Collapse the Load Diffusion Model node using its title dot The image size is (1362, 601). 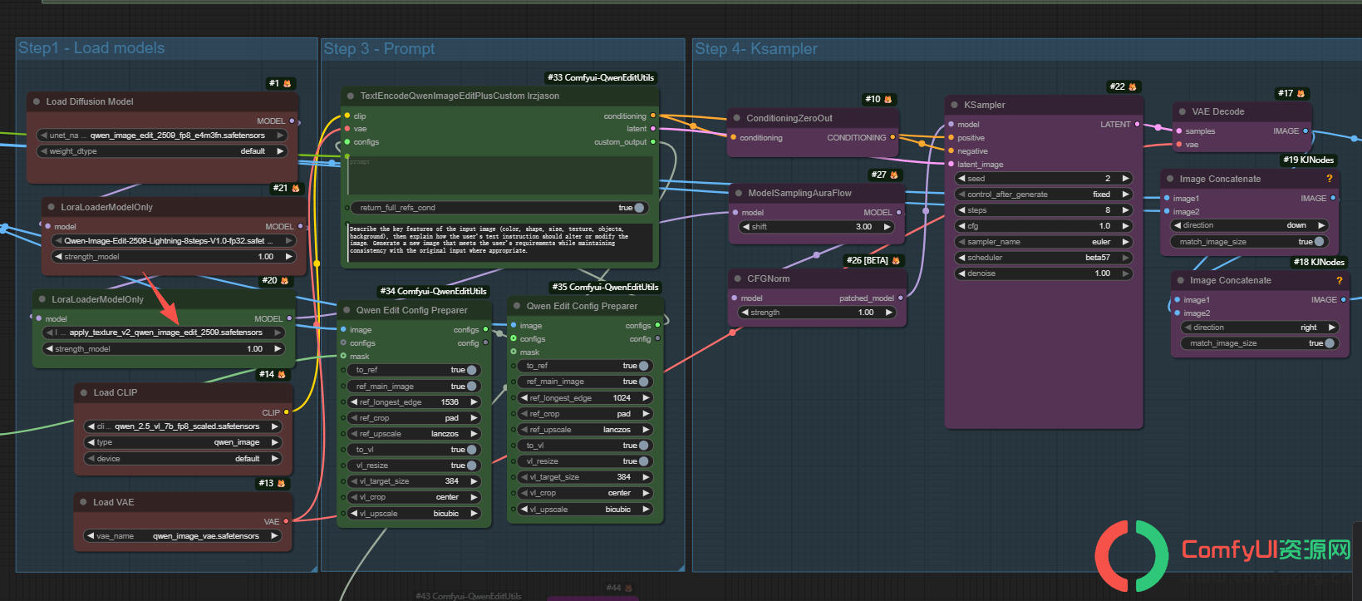click(37, 101)
